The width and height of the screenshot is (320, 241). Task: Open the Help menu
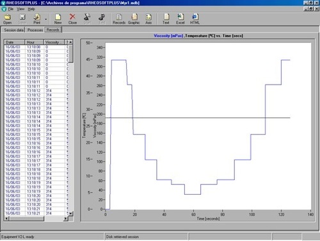31,9
